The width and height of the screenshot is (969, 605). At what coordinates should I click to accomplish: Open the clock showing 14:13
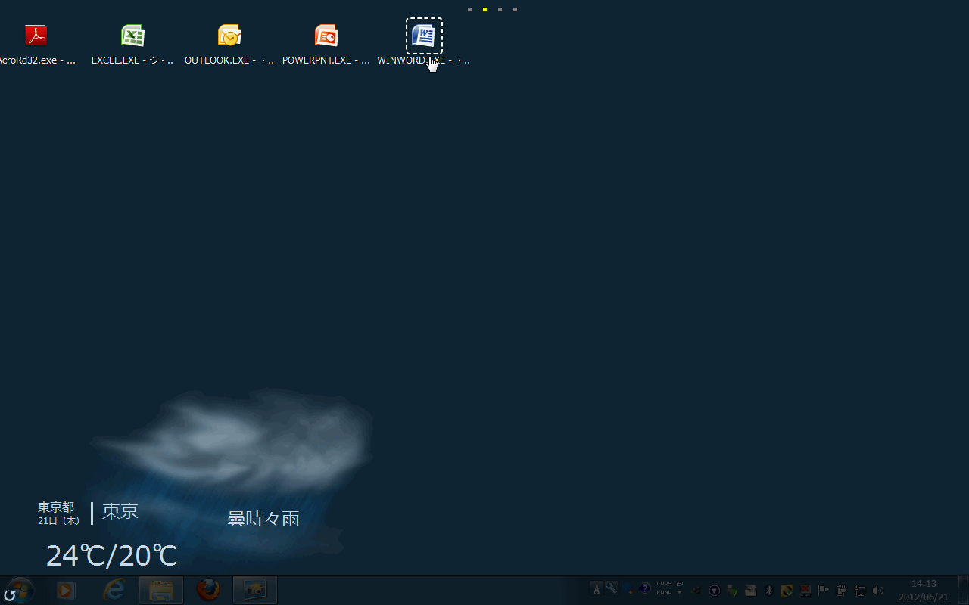click(924, 584)
